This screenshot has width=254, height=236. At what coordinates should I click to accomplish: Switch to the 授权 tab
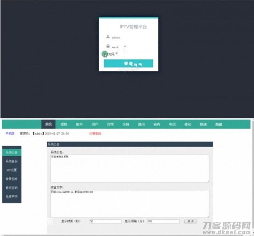click(x=64, y=124)
